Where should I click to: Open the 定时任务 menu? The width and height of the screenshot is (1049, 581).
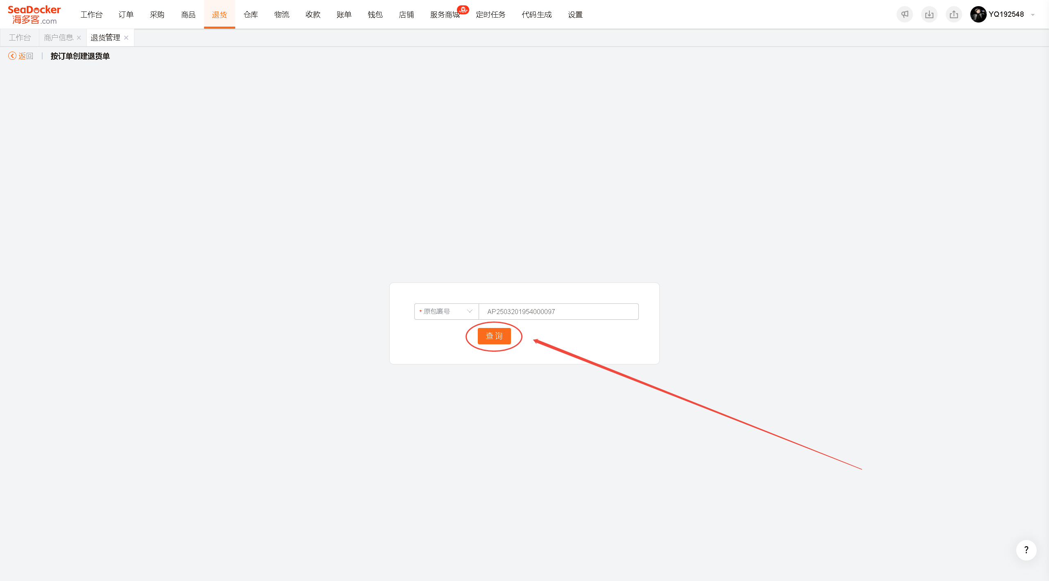pos(491,15)
